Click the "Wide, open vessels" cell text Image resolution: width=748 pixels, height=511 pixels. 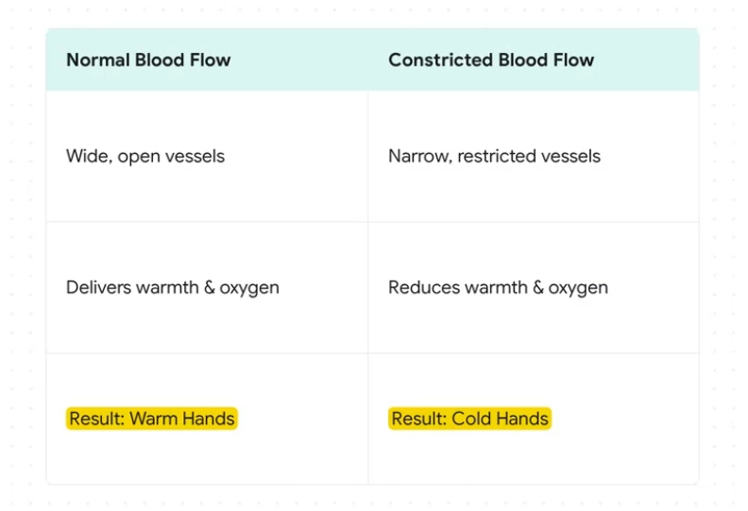[145, 156]
